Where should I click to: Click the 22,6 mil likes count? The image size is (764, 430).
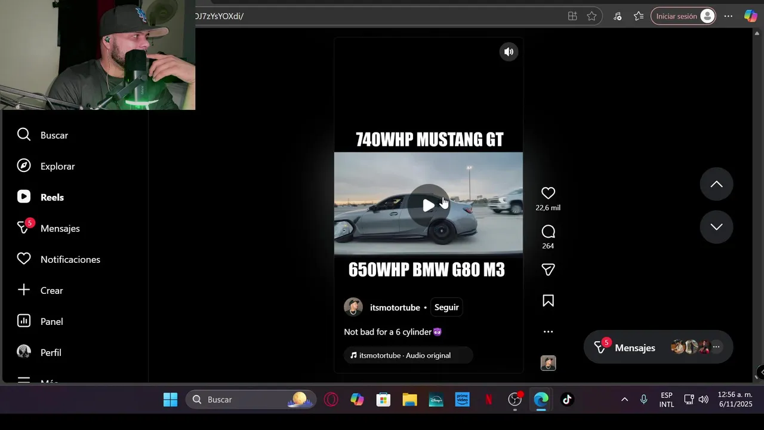click(x=548, y=208)
